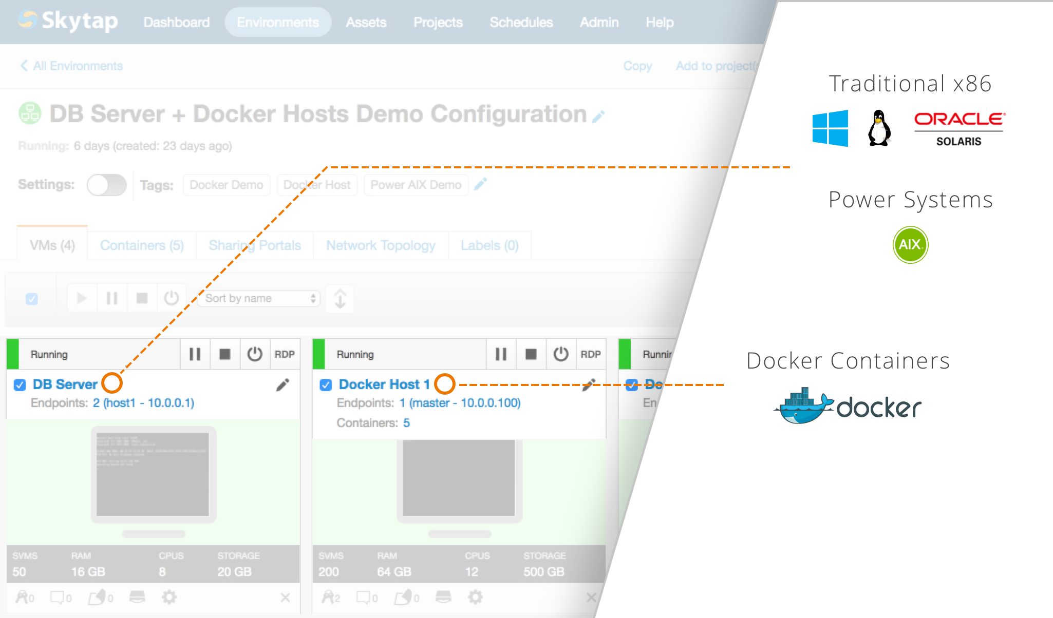The height and width of the screenshot is (618, 1053).
Task: Open RDP for Docker Host 1
Action: tap(591, 354)
